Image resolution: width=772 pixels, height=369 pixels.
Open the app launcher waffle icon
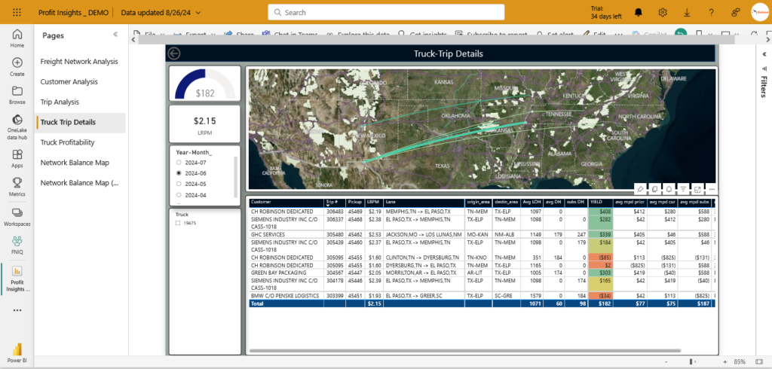click(x=17, y=12)
